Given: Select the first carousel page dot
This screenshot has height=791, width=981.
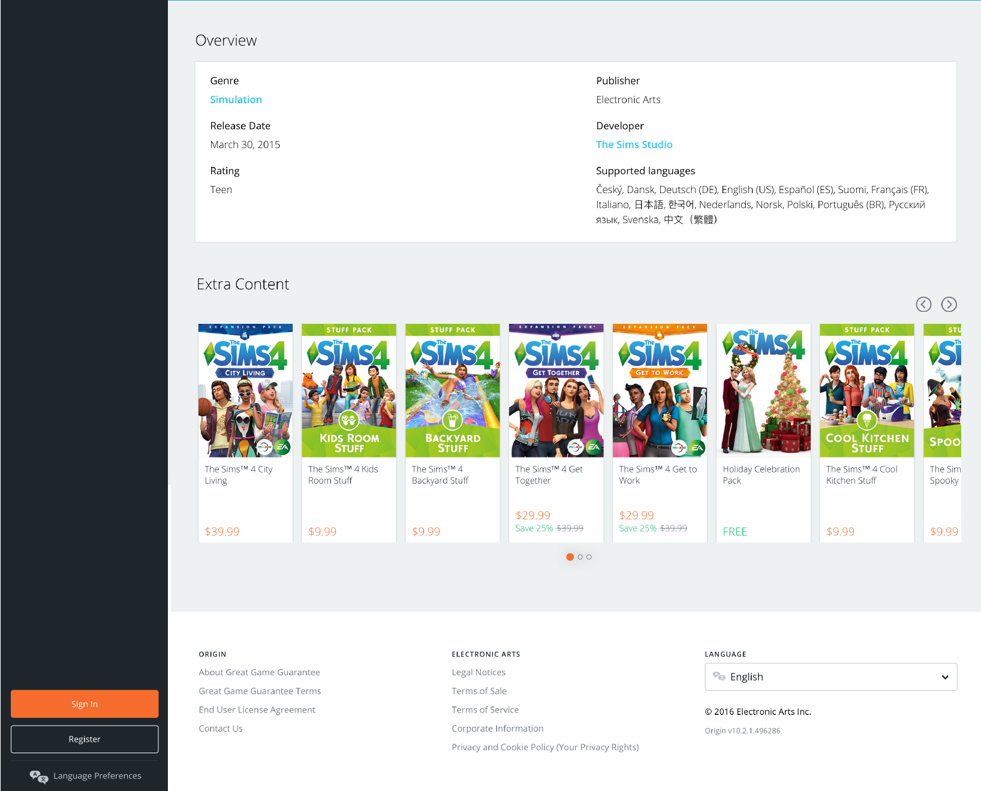Looking at the screenshot, I should (x=570, y=557).
